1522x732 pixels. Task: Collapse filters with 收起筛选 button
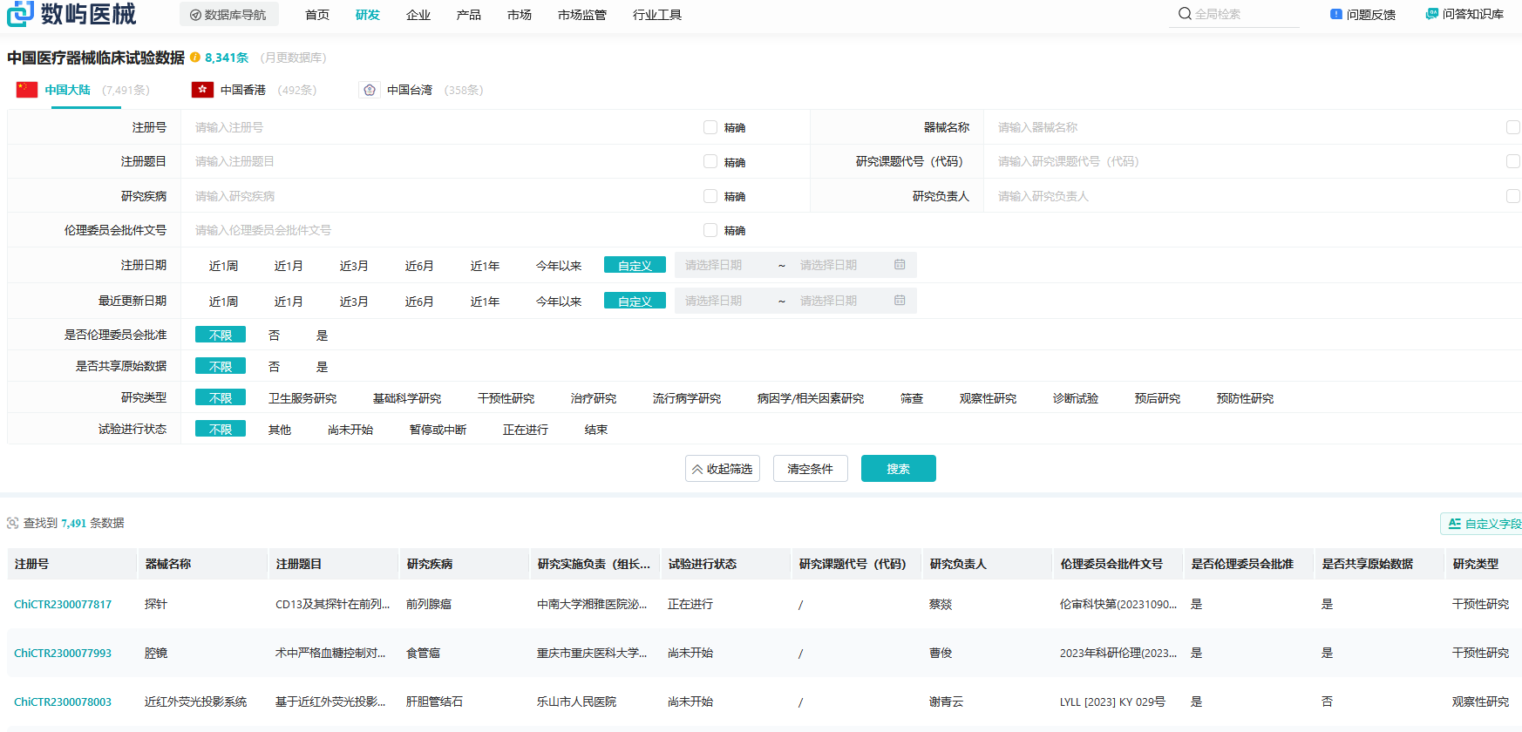tap(722, 469)
